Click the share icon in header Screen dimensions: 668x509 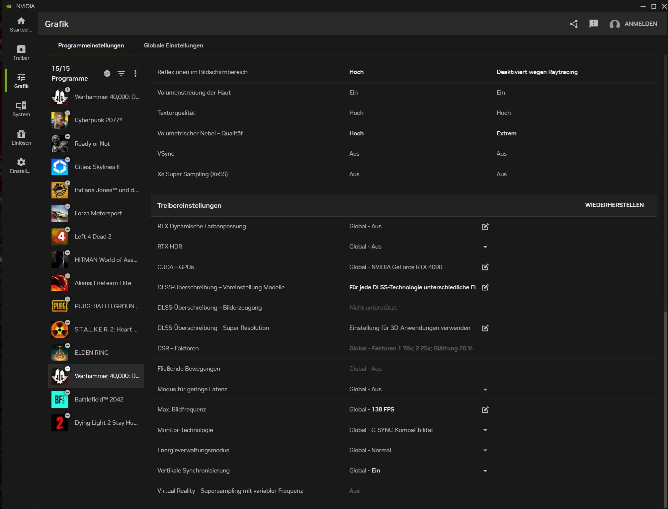click(x=574, y=24)
